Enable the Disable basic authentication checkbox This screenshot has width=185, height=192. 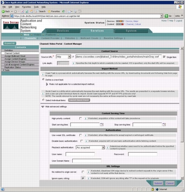click(x=82, y=141)
